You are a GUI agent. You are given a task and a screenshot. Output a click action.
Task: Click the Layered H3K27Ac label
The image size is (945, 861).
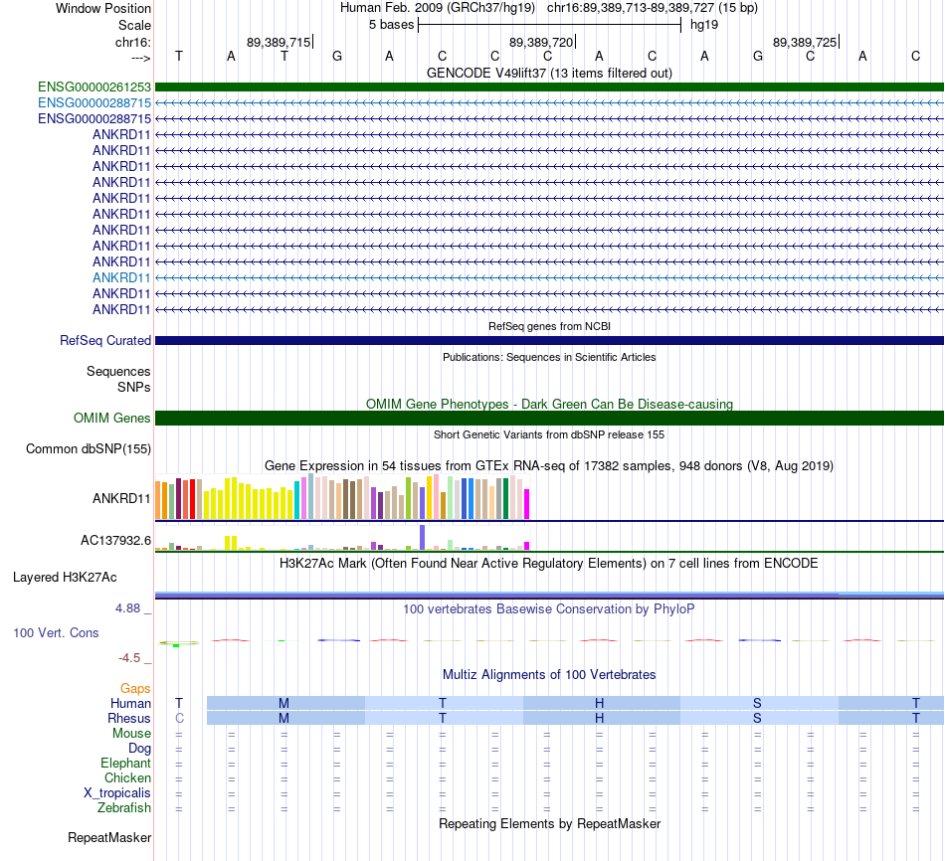point(65,578)
